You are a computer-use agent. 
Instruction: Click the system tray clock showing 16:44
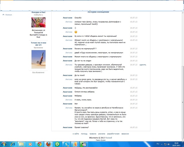tap(176, 144)
